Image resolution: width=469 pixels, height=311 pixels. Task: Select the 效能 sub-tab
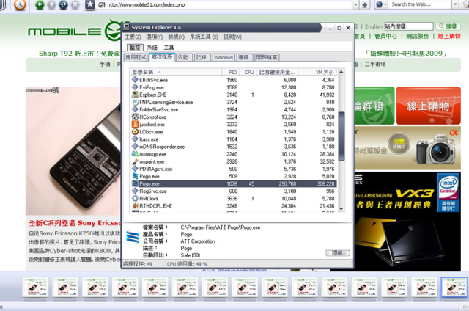tap(182, 57)
